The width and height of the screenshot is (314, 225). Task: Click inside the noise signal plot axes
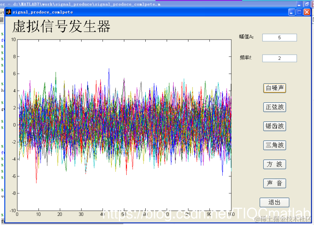[124, 125]
